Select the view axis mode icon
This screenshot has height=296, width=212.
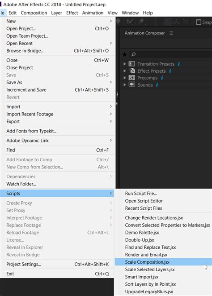coord(186,22)
